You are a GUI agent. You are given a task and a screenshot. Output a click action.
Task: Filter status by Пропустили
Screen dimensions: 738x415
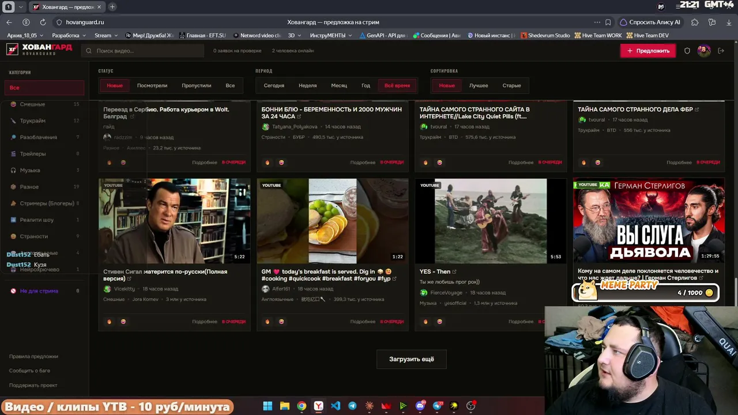click(x=197, y=85)
